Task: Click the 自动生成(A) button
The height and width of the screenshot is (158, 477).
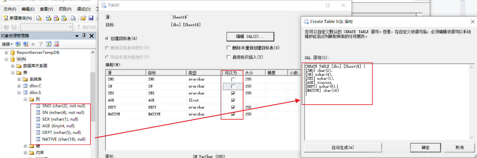Action: (343, 147)
